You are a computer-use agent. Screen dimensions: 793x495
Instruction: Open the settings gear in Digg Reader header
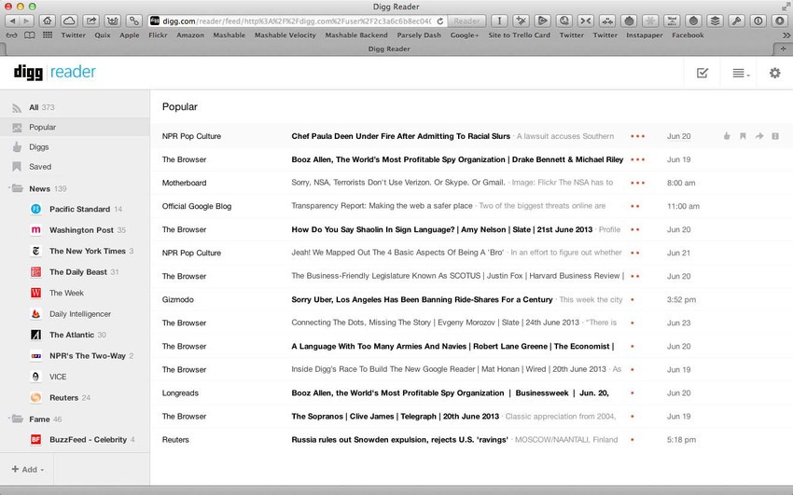point(774,73)
